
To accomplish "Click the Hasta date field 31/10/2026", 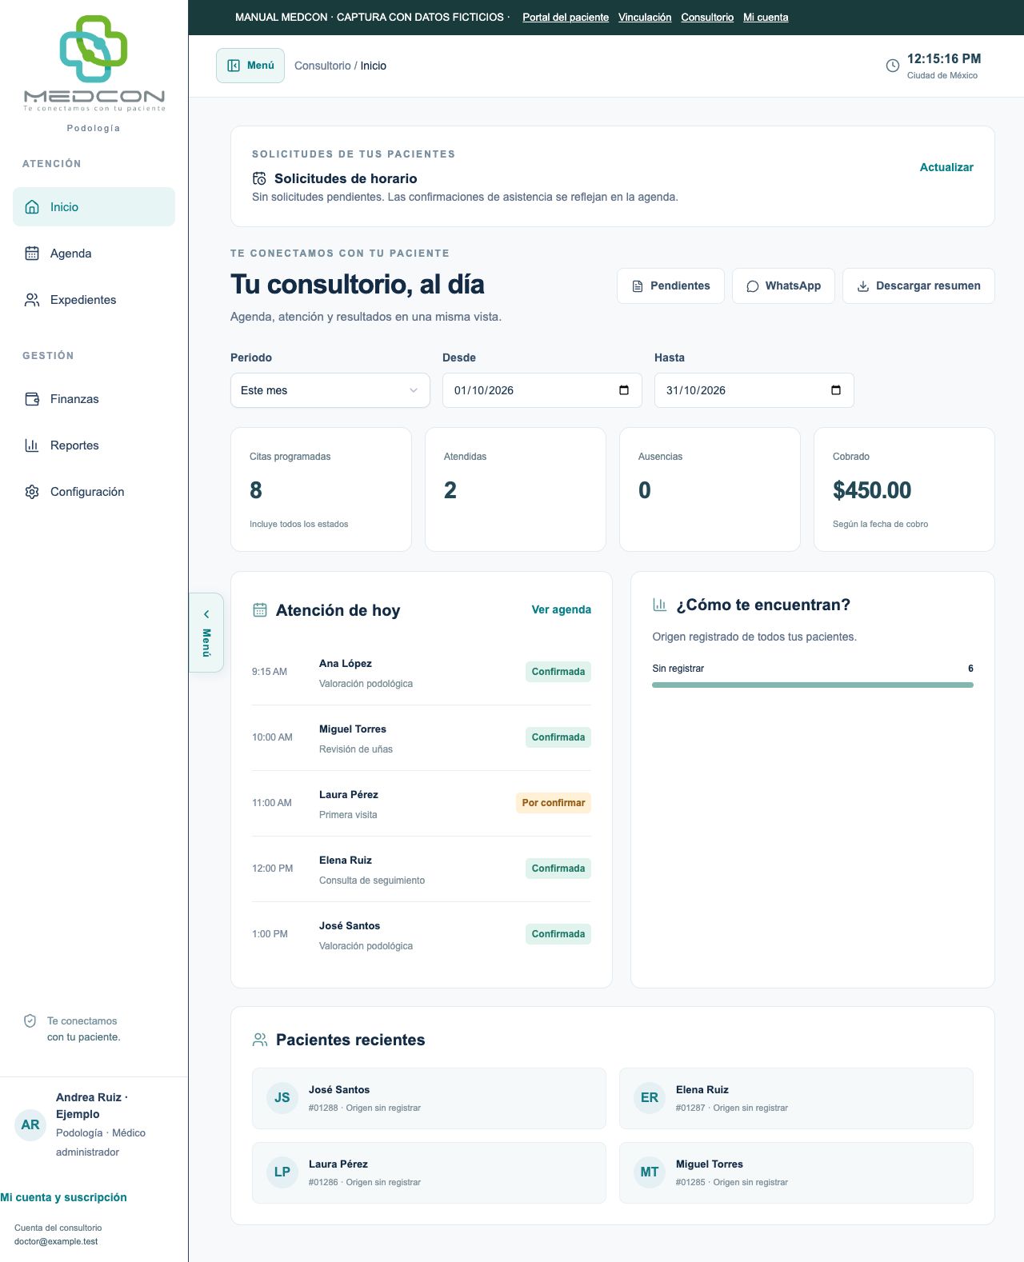I will [x=754, y=390].
